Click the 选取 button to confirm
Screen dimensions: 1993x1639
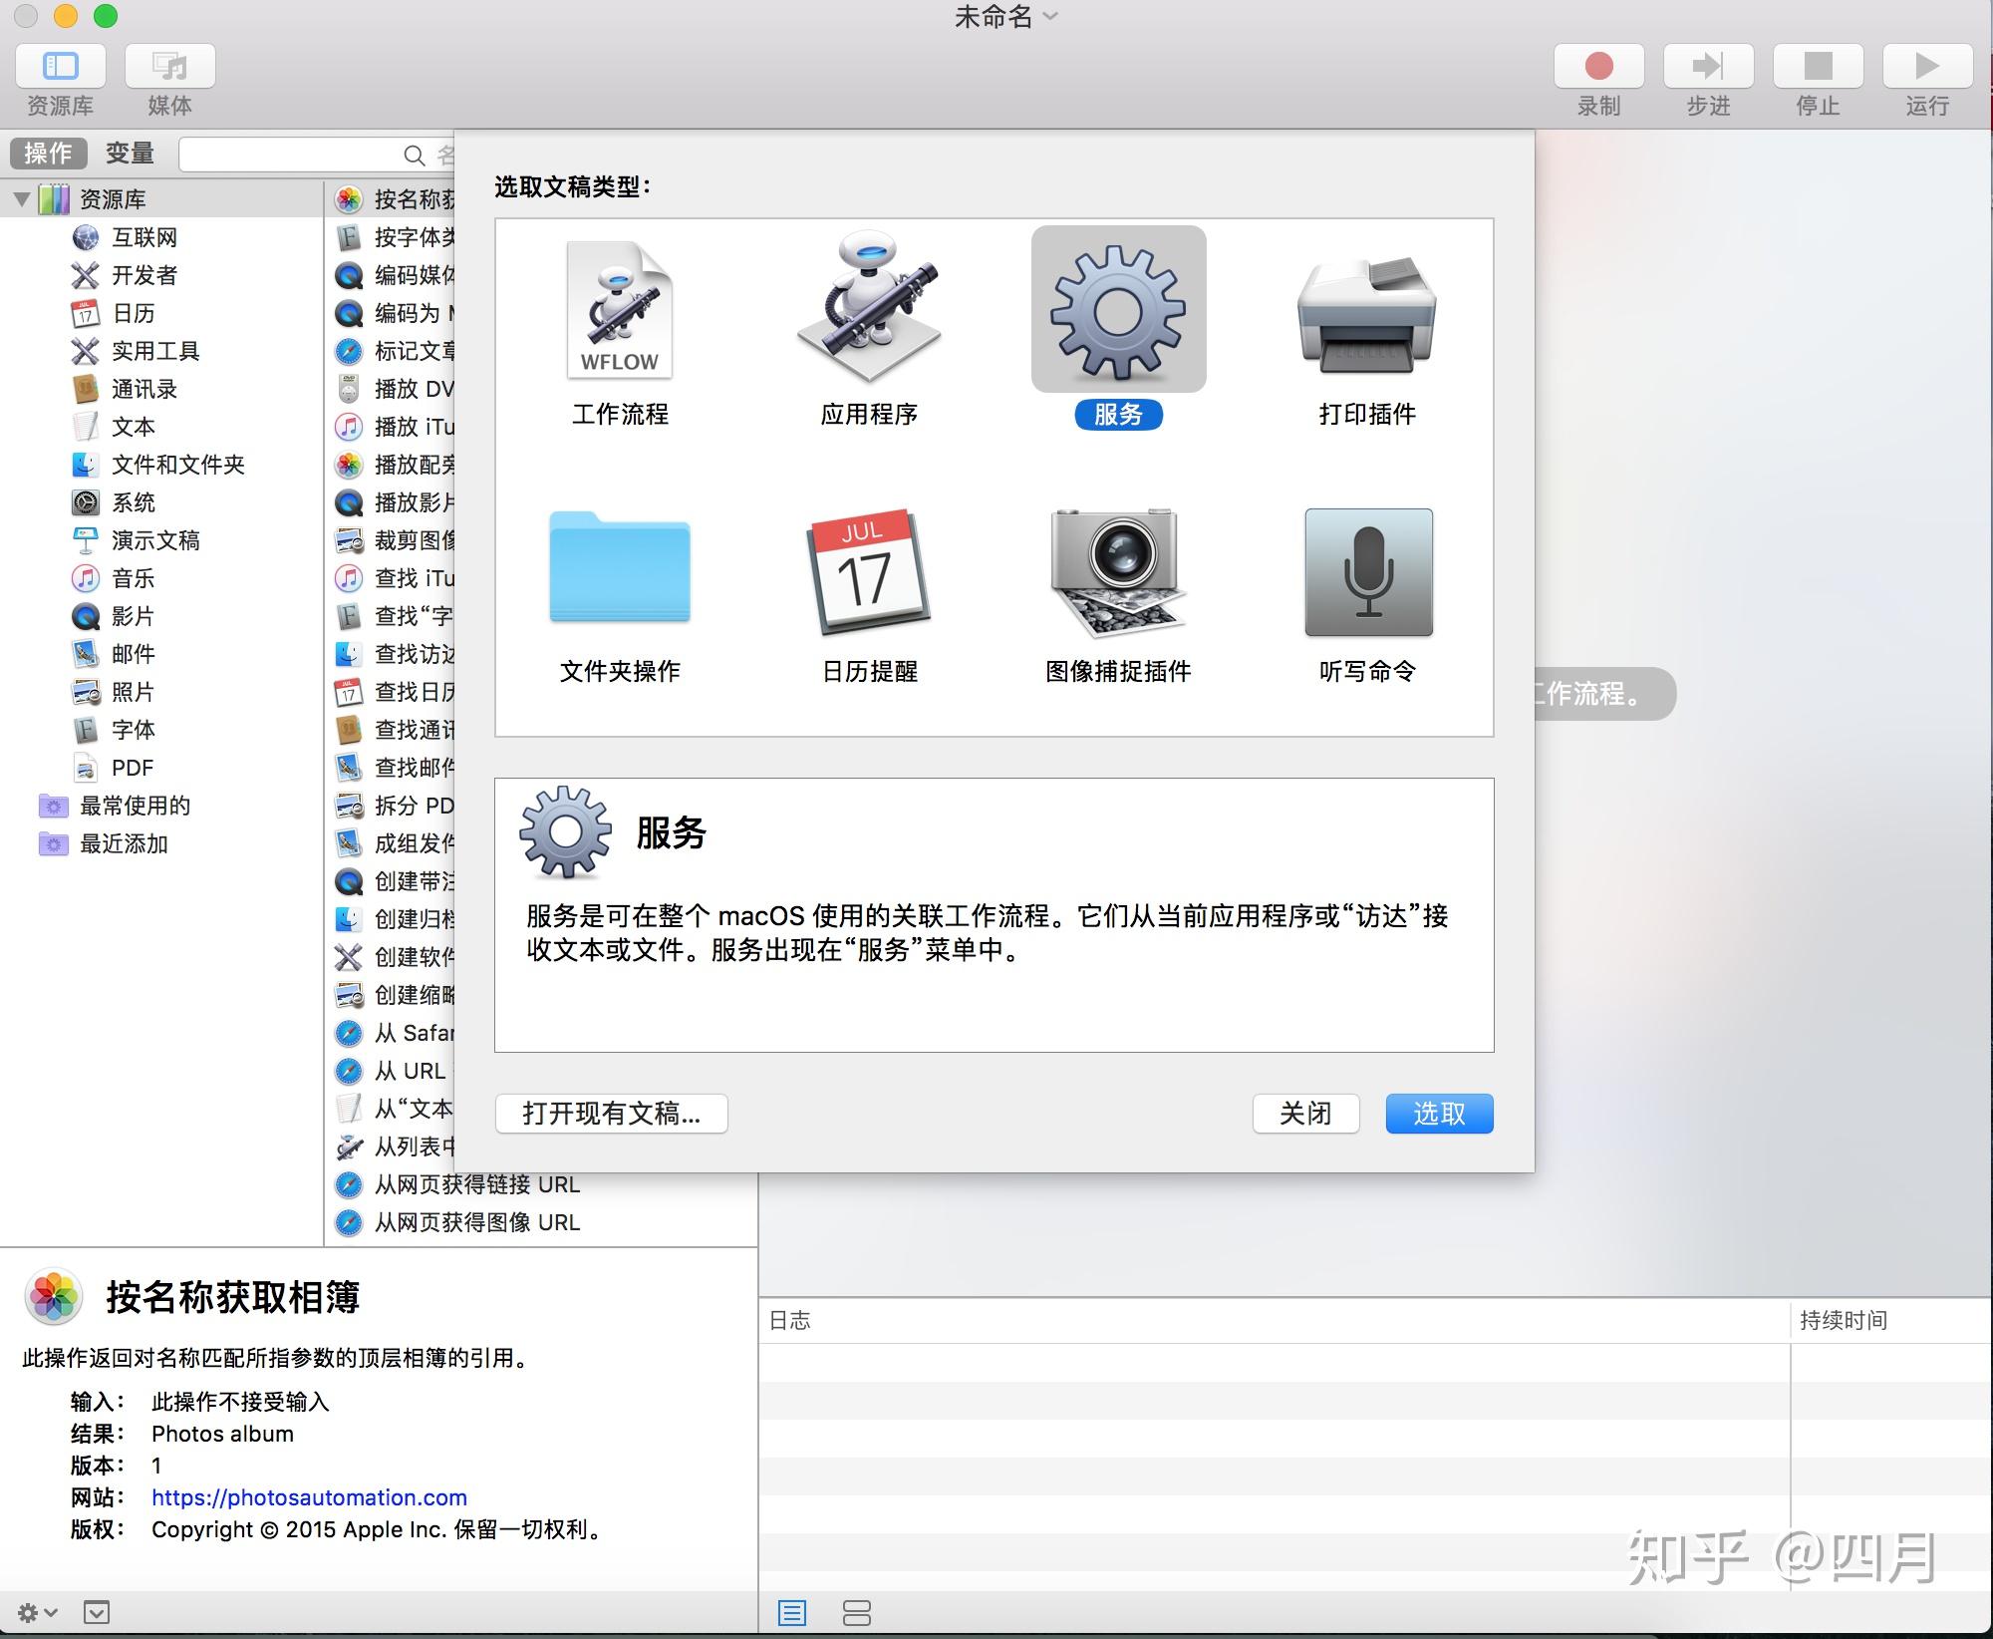pos(1438,1114)
